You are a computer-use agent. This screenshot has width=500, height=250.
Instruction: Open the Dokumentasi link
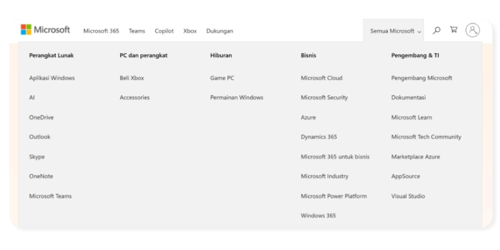pos(409,97)
